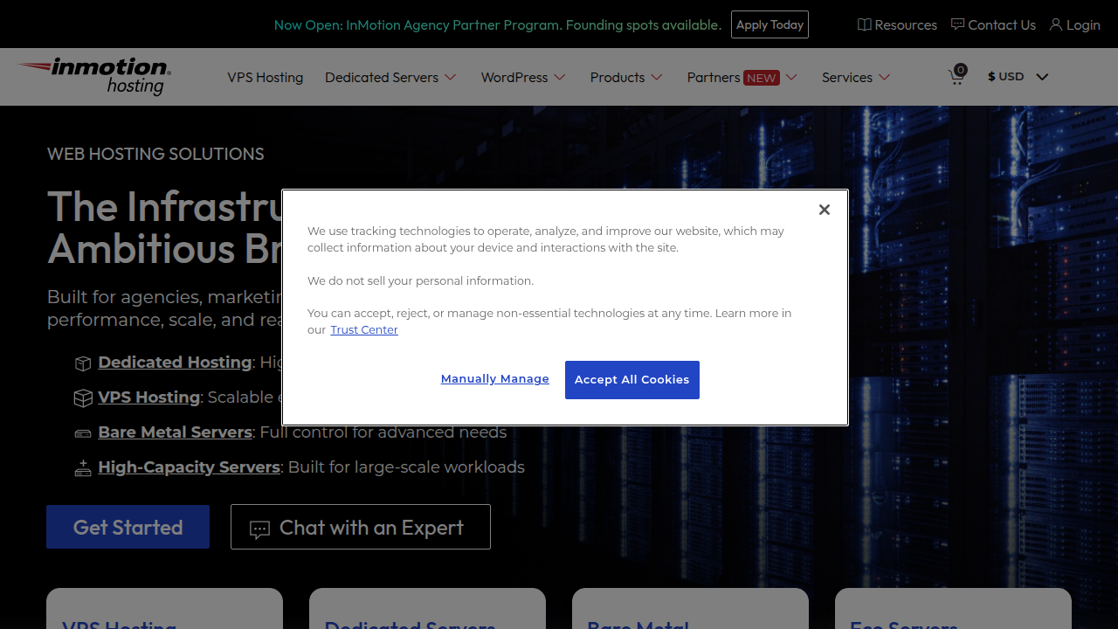This screenshot has height=629, width=1118.
Task: Click the Accept All Cookies button
Action: point(632,380)
